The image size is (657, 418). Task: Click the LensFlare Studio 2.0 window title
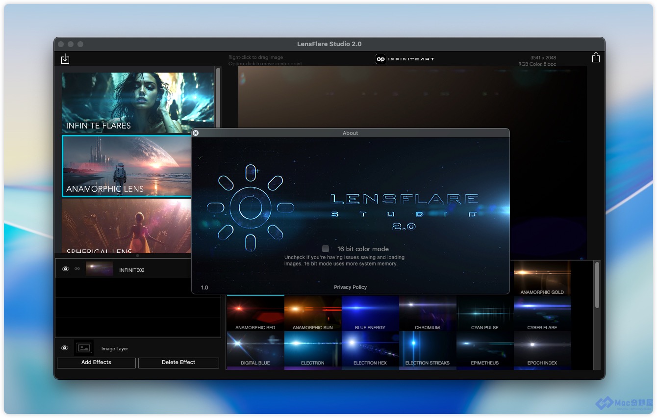coord(329,44)
